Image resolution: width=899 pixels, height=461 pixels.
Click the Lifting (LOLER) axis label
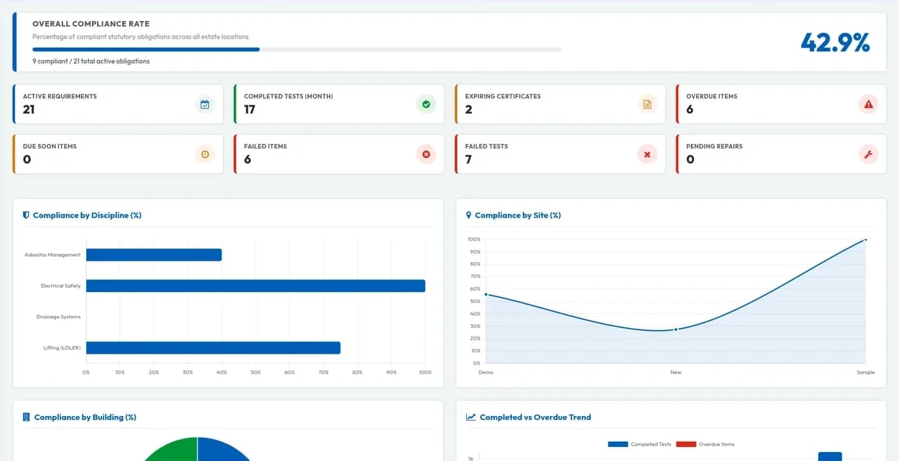coord(62,348)
